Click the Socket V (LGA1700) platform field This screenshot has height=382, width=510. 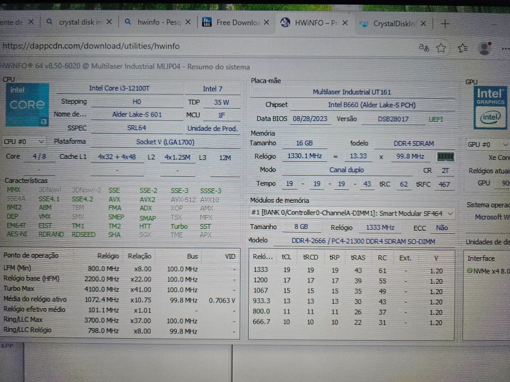point(165,142)
